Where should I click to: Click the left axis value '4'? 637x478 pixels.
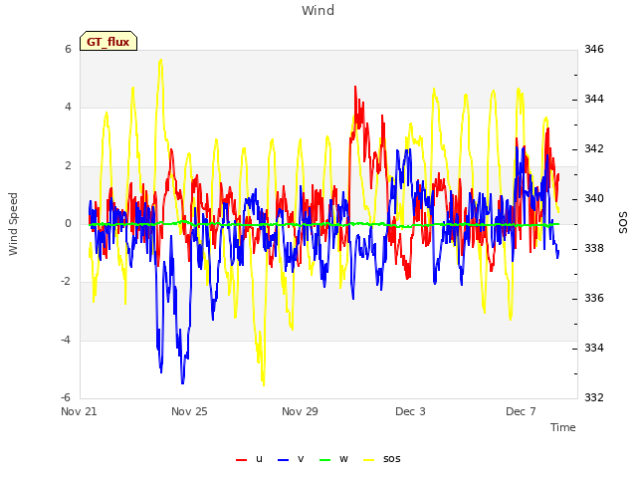point(68,108)
